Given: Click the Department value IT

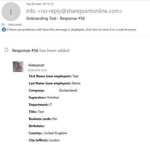Looking at the screenshot, I should point(51,105).
